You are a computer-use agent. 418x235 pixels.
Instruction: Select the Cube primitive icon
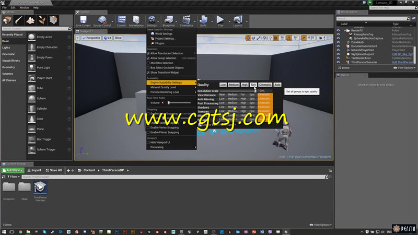pyautogui.click(x=31, y=88)
